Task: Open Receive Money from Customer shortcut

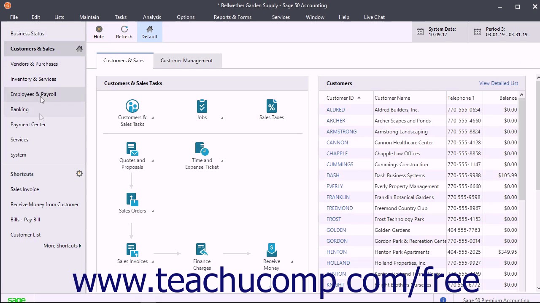Action: coord(44,205)
